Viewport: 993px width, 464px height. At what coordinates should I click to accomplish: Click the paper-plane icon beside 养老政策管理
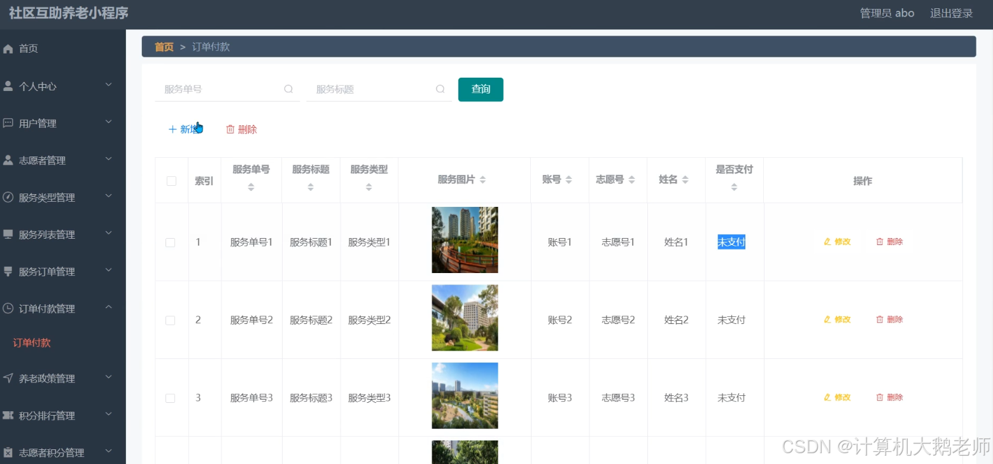click(x=8, y=378)
